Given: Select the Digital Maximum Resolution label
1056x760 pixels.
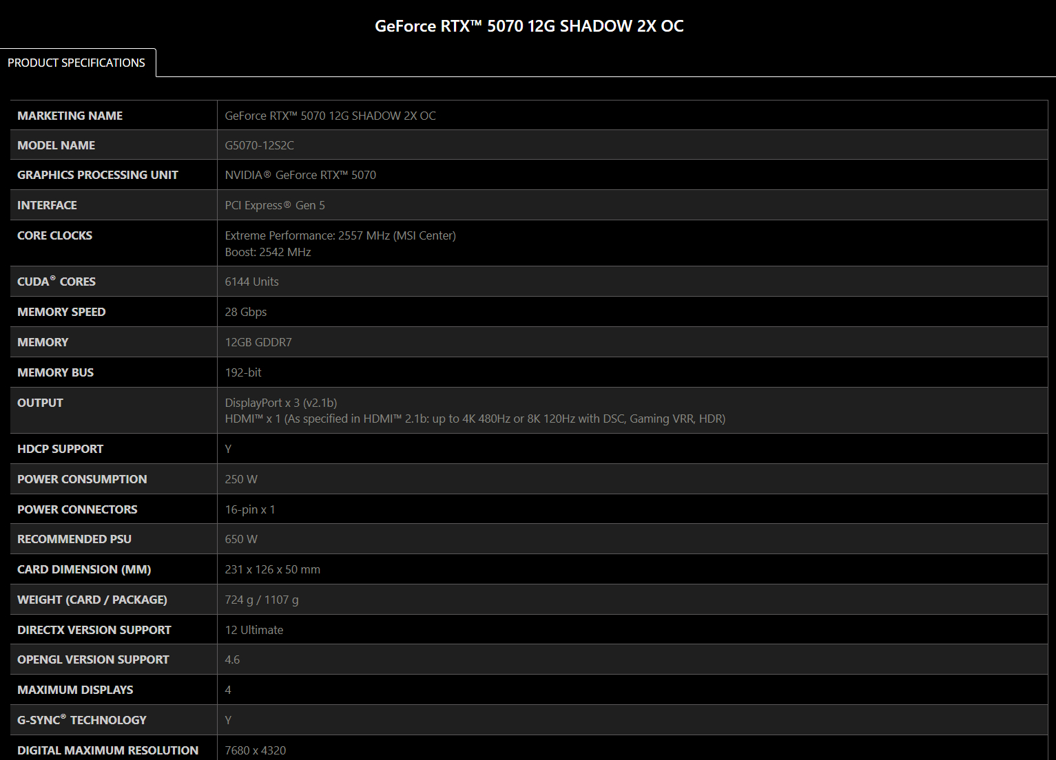Looking at the screenshot, I should tap(108, 750).
